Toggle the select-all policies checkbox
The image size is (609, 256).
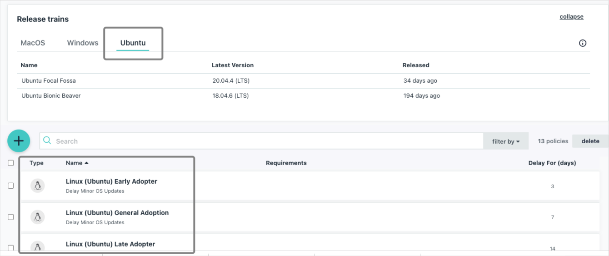(11, 163)
